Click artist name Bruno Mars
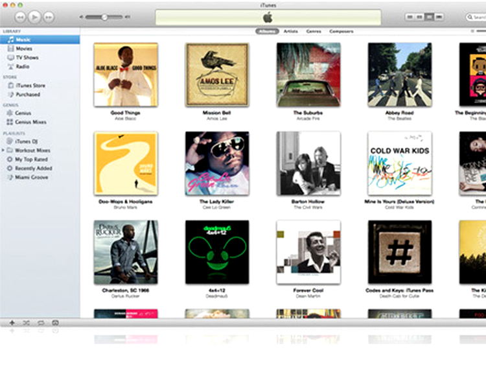Screen dimensions: 486x365 pyautogui.click(x=126, y=207)
